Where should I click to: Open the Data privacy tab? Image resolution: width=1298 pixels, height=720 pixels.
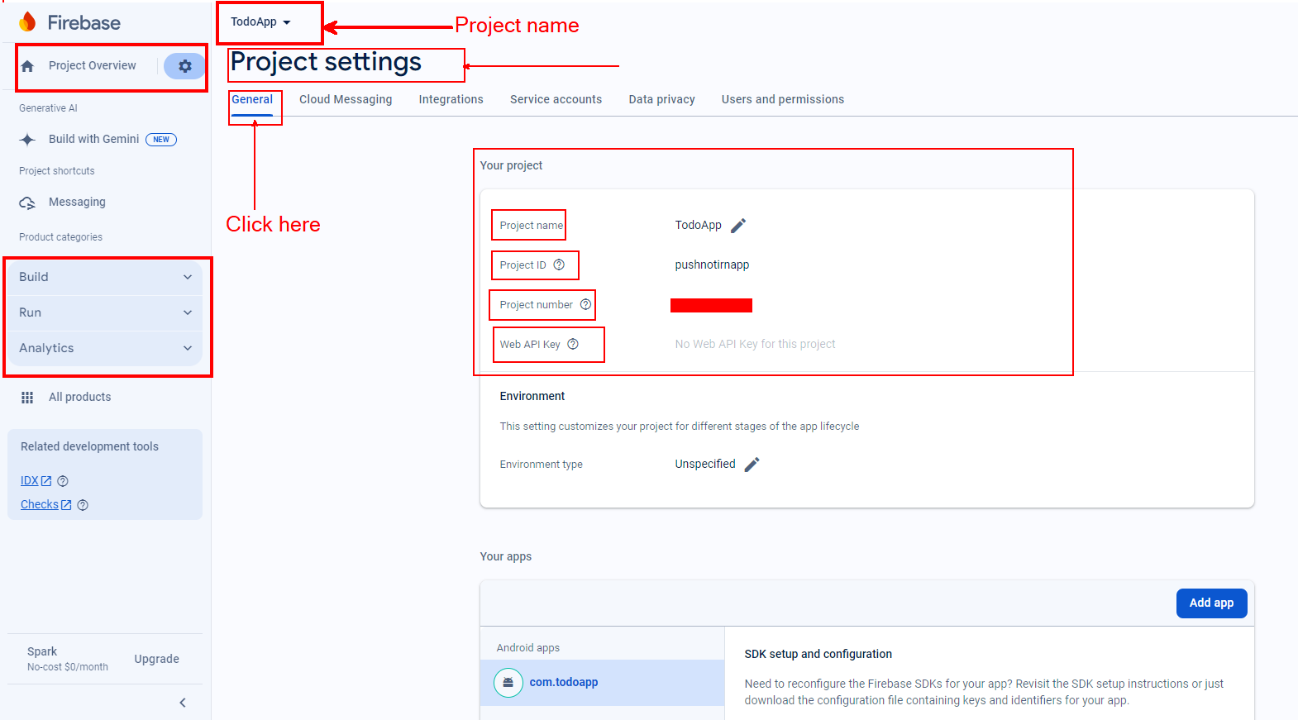[x=662, y=100]
